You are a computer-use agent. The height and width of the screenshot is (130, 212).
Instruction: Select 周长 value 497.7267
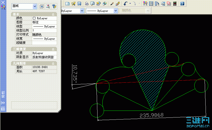(44, 71)
